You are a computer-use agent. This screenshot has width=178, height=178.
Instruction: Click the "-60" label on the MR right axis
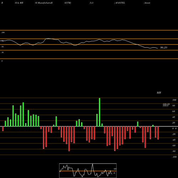click(174, 146)
